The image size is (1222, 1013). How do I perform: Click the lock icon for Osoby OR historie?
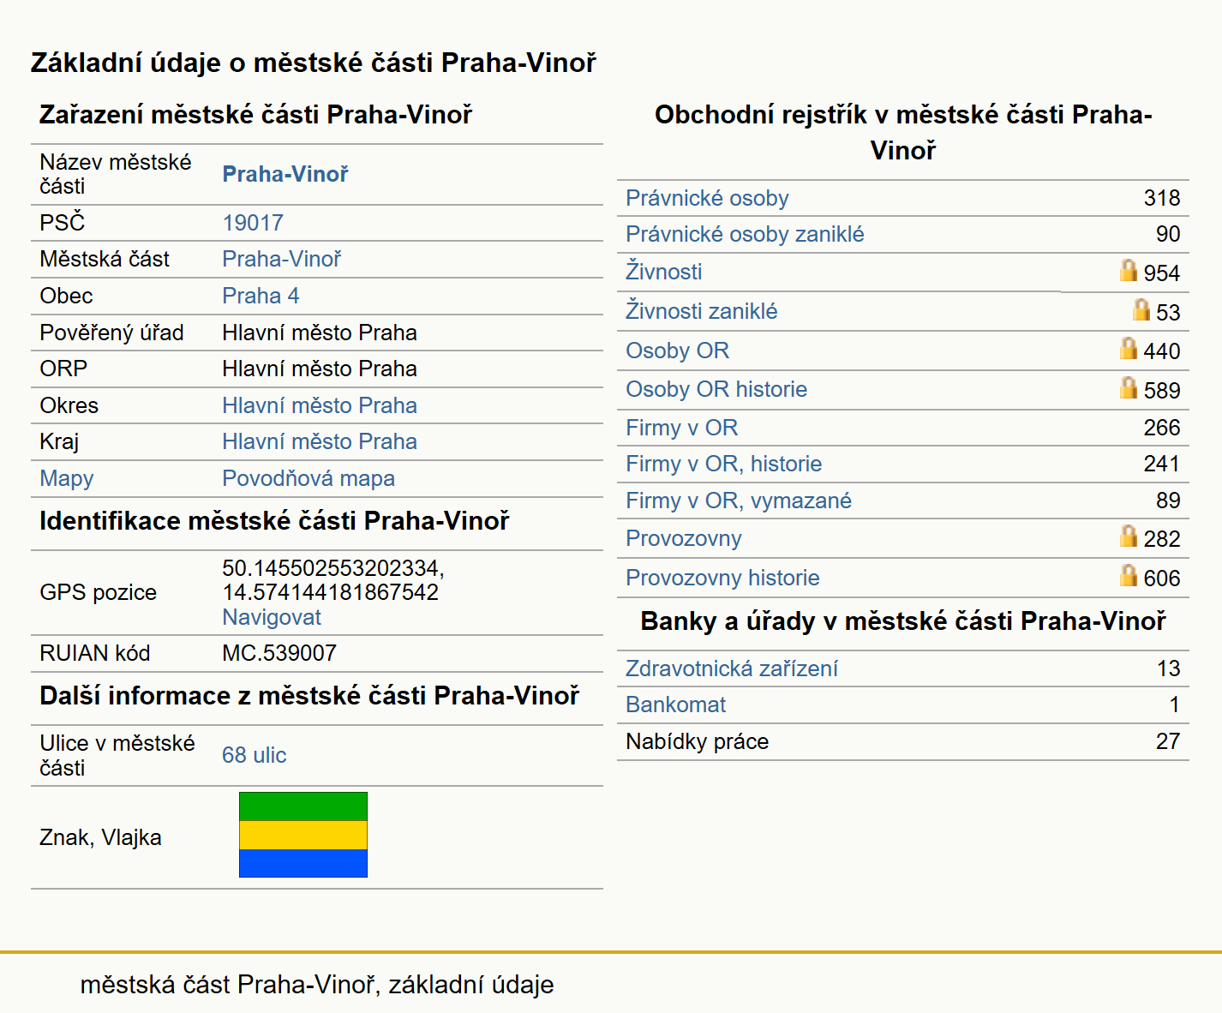(1129, 387)
